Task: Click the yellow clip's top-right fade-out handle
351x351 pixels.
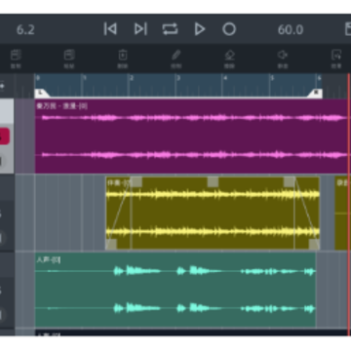Action: [289, 182]
